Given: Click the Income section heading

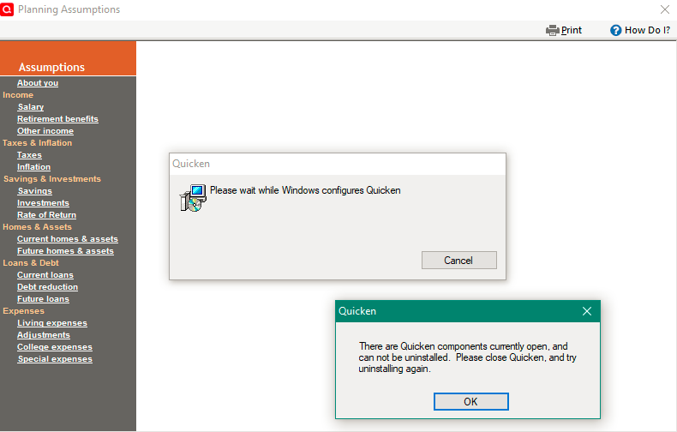Looking at the screenshot, I should (18, 95).
